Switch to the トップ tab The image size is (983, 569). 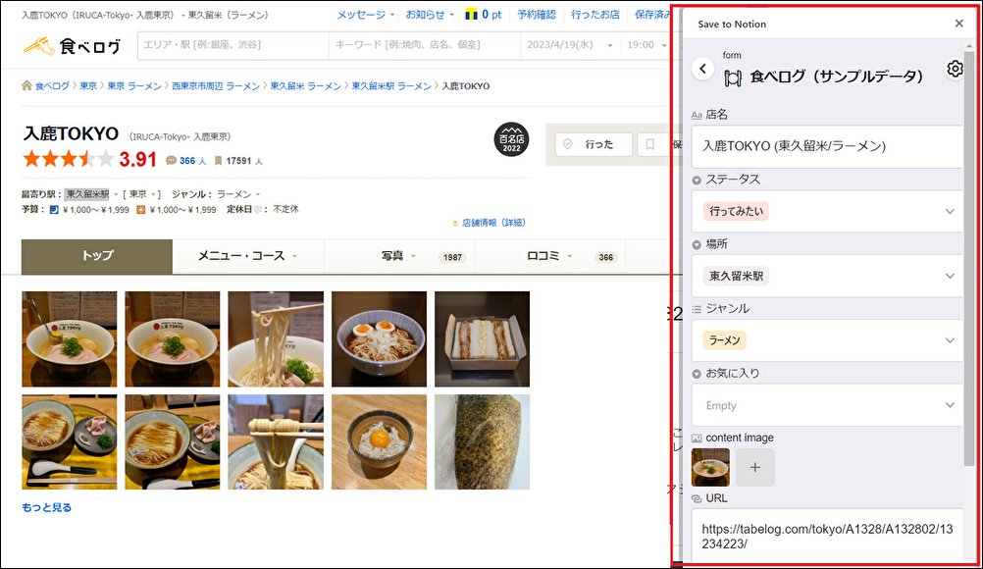97,256
